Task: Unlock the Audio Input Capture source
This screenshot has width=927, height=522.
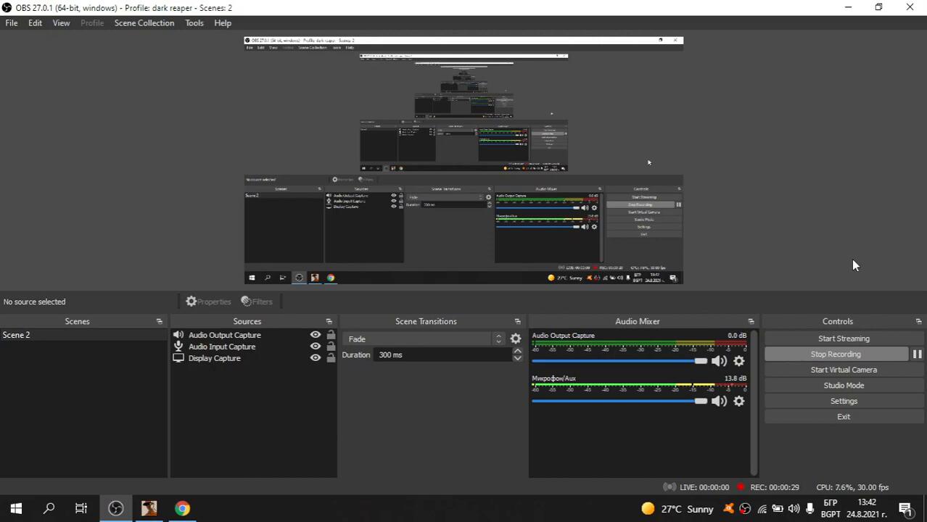Action: 331,347
